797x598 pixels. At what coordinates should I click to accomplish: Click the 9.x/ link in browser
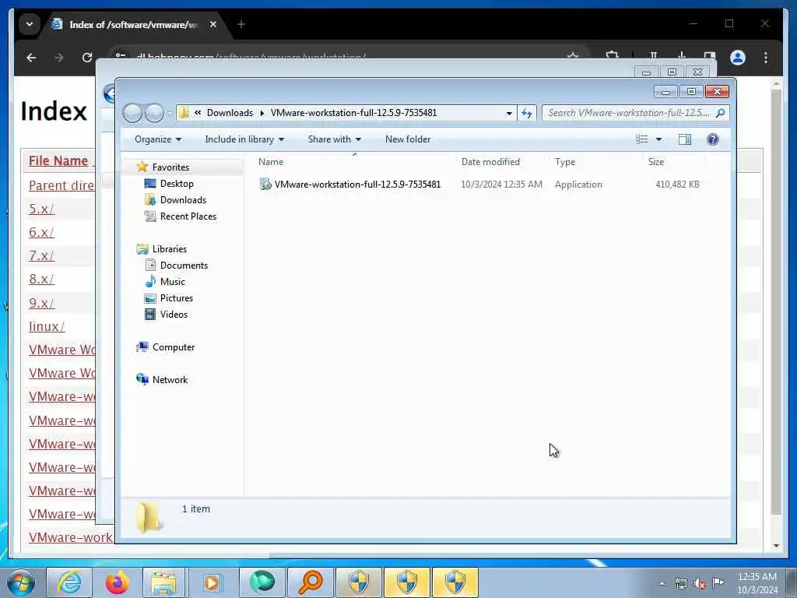(41, 303)
